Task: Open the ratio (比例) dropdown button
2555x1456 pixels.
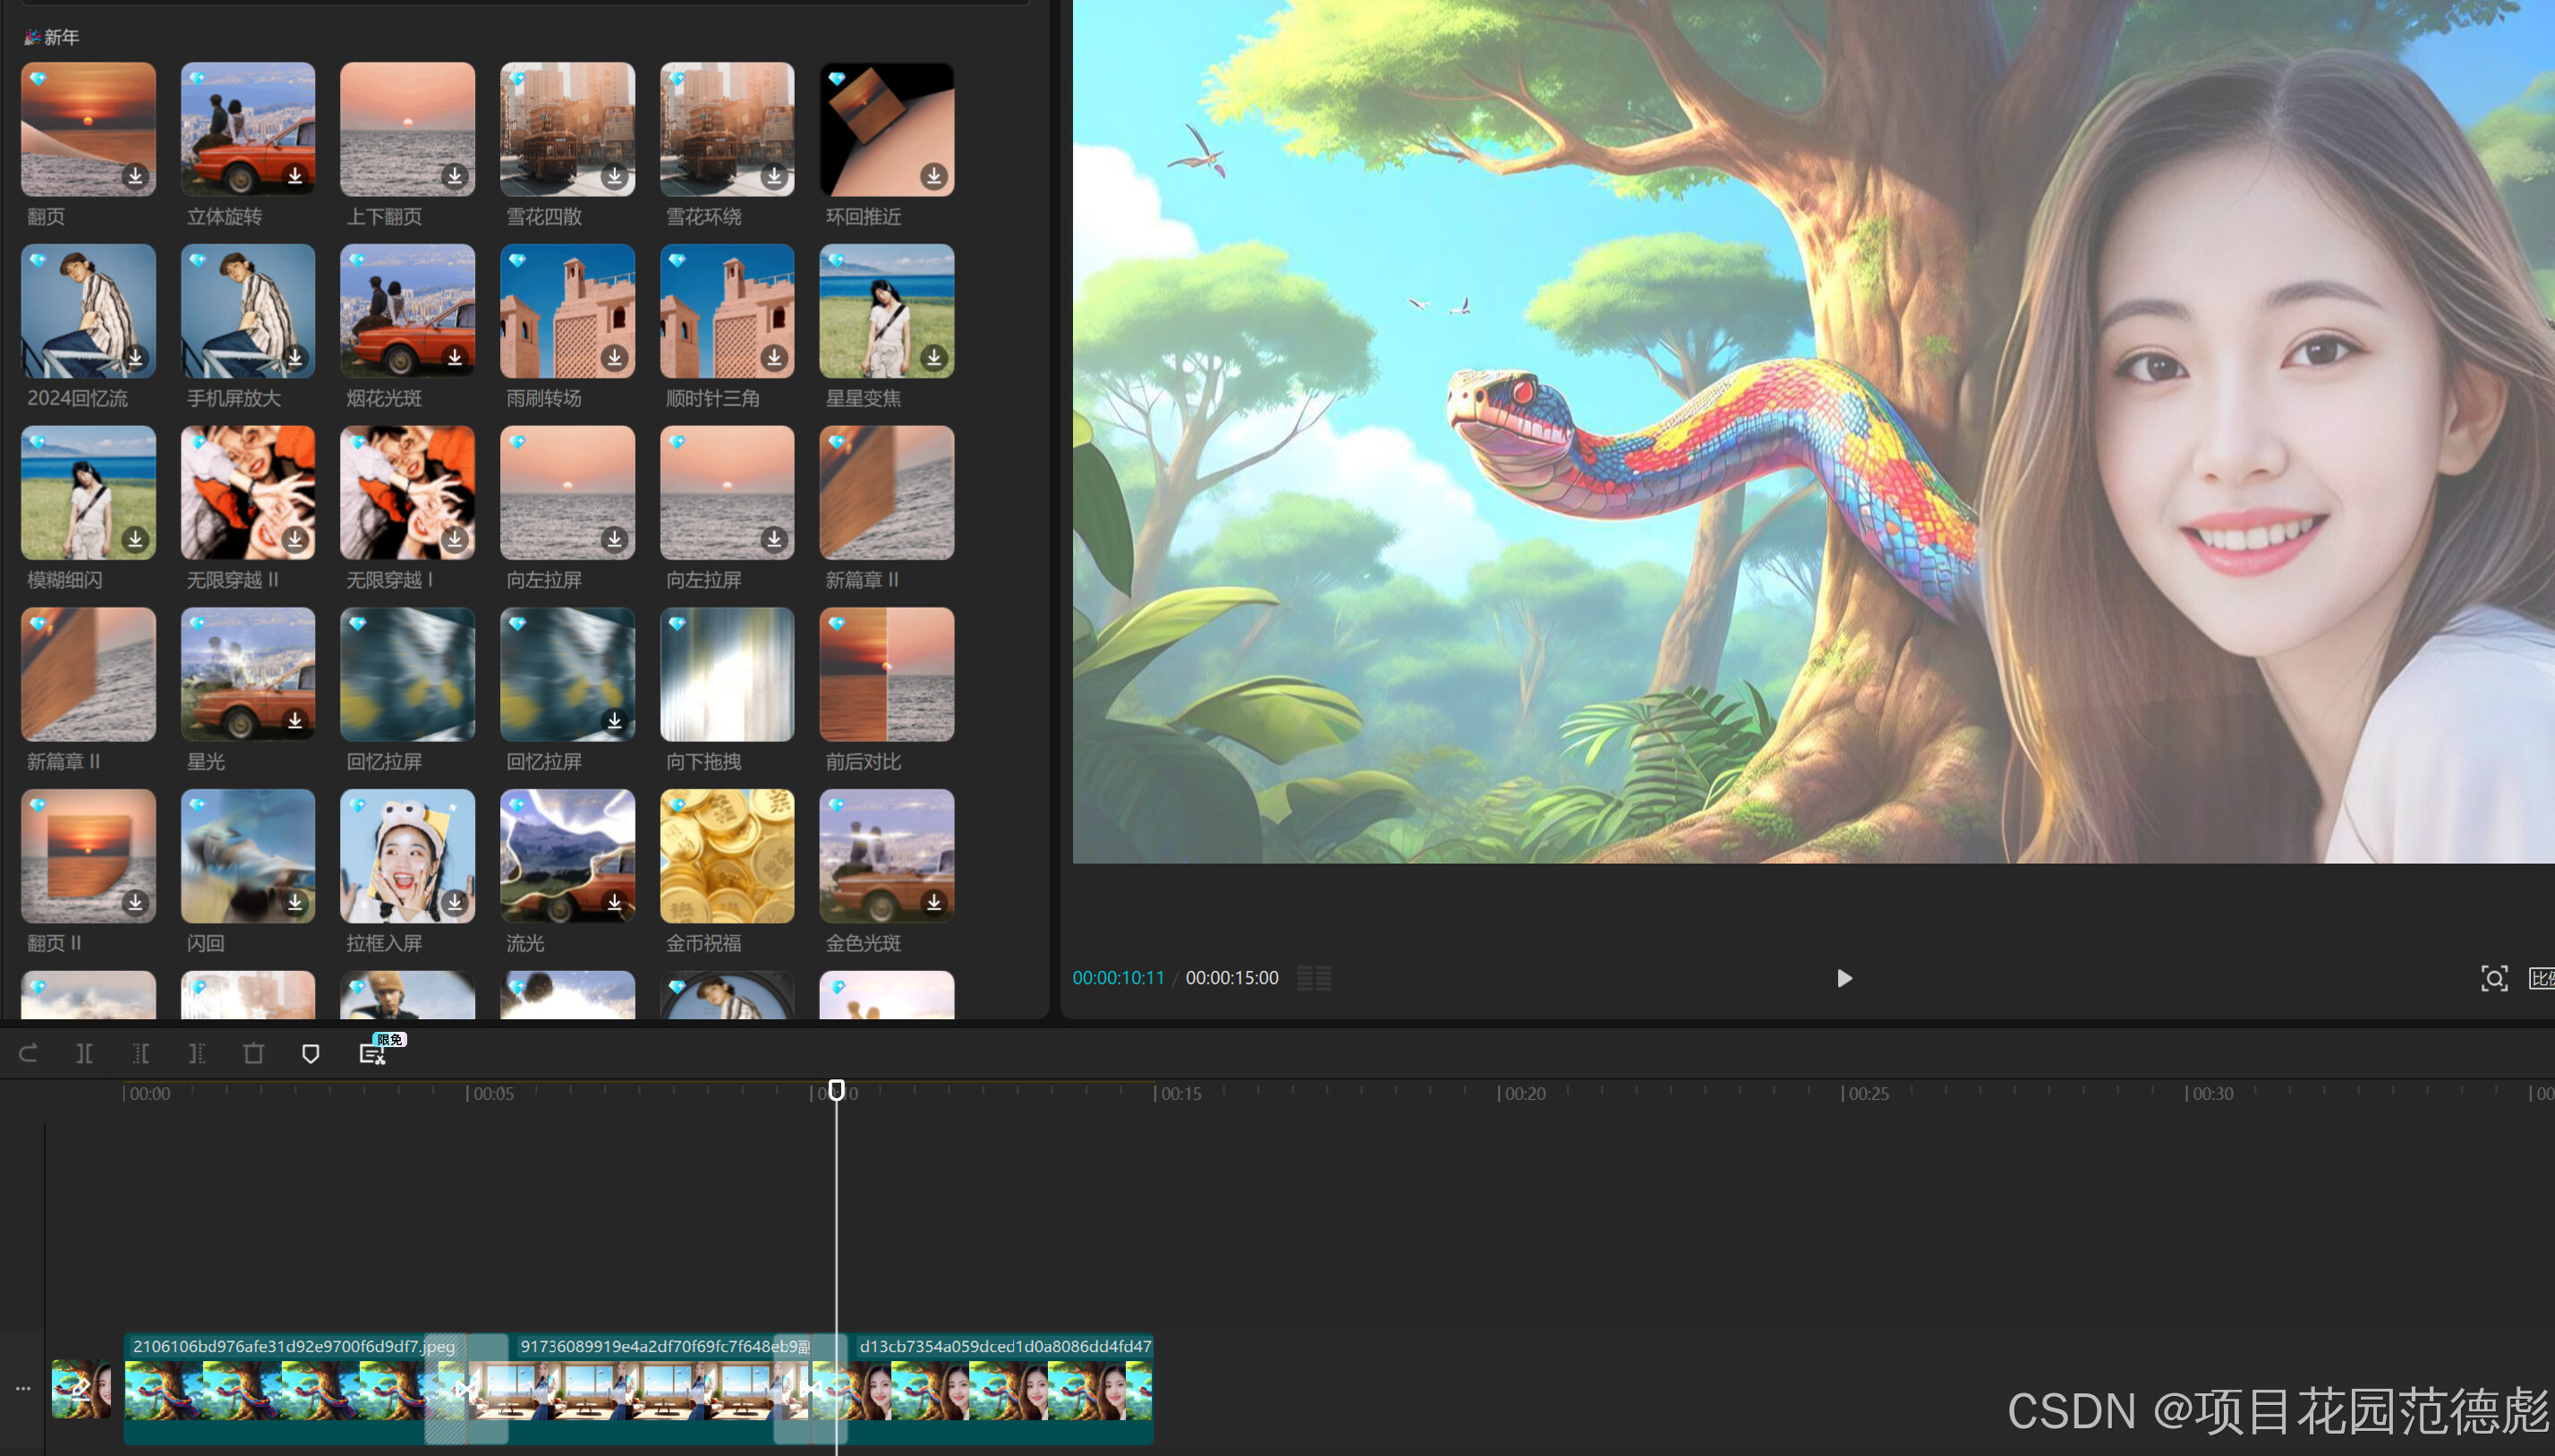Action: click(2541, 978)
